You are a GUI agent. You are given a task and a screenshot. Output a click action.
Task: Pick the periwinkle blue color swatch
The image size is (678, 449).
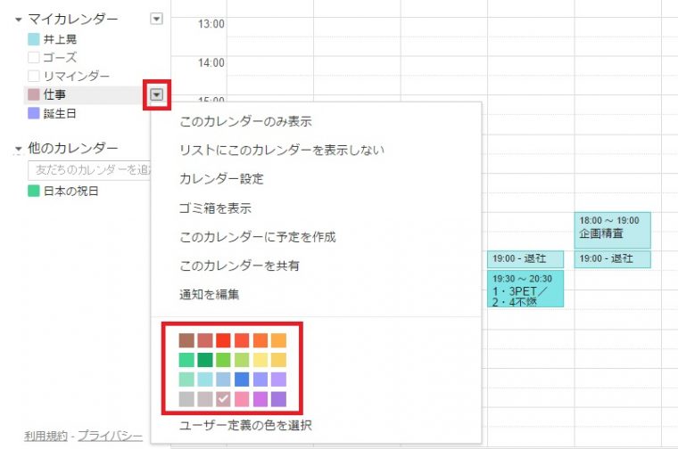point(260,380)
